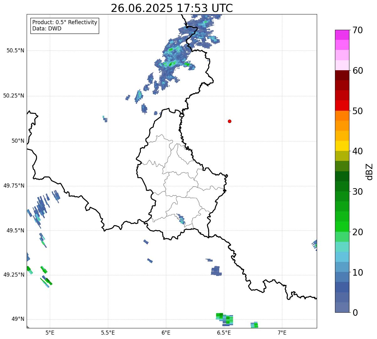Image resolution: width=377 pixels, height=339 pixels.
Task: Pick the bright green colorbar swatch above 20
Action: tap(342, 226)
